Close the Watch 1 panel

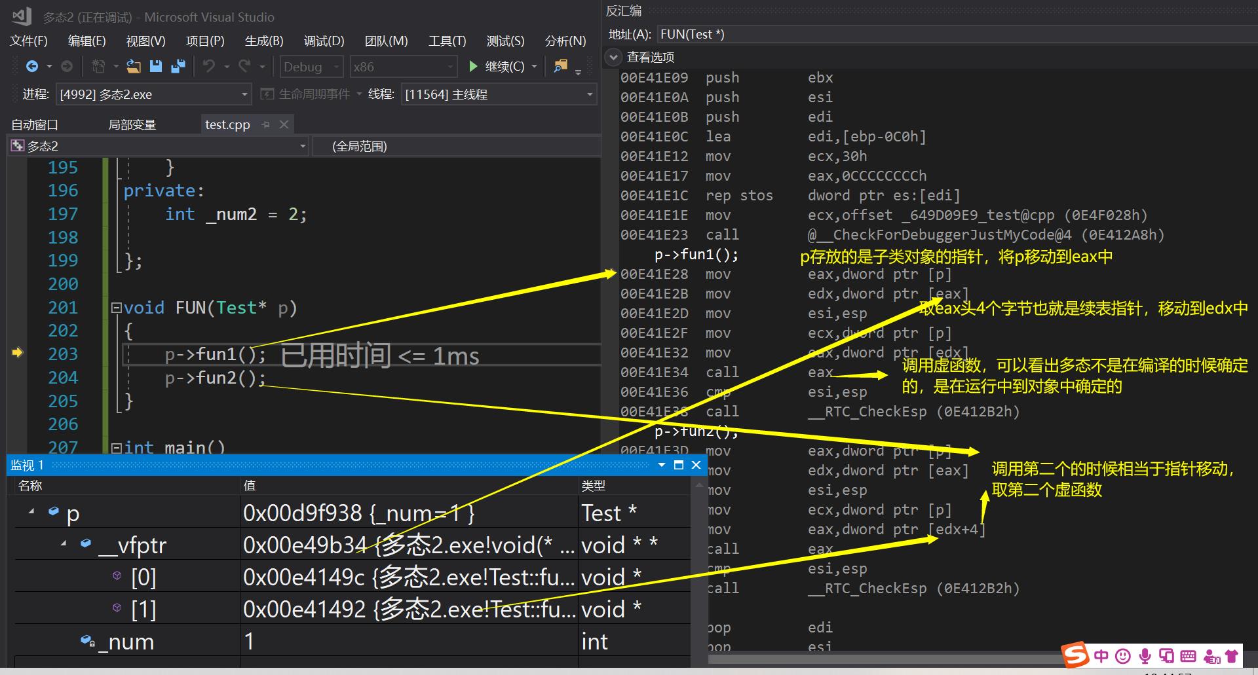pos(696,465)
